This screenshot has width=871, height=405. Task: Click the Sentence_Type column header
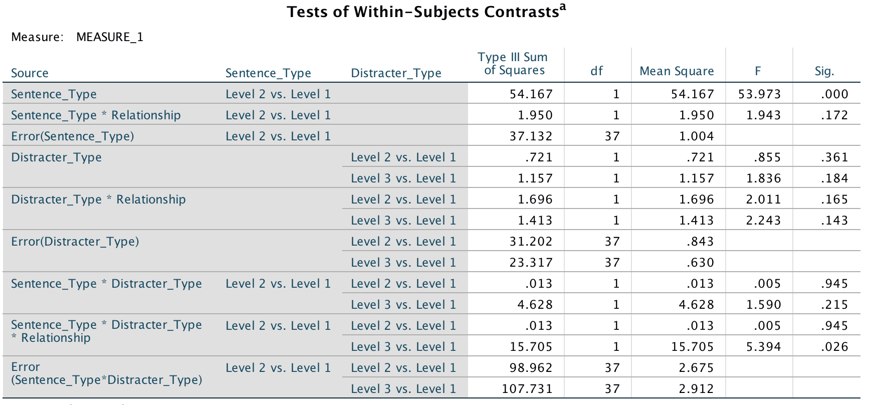[268, 73]
